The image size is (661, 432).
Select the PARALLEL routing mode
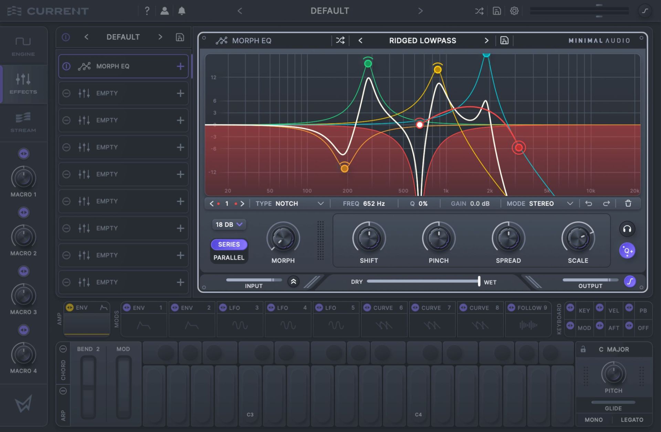[x=229, y=257]
